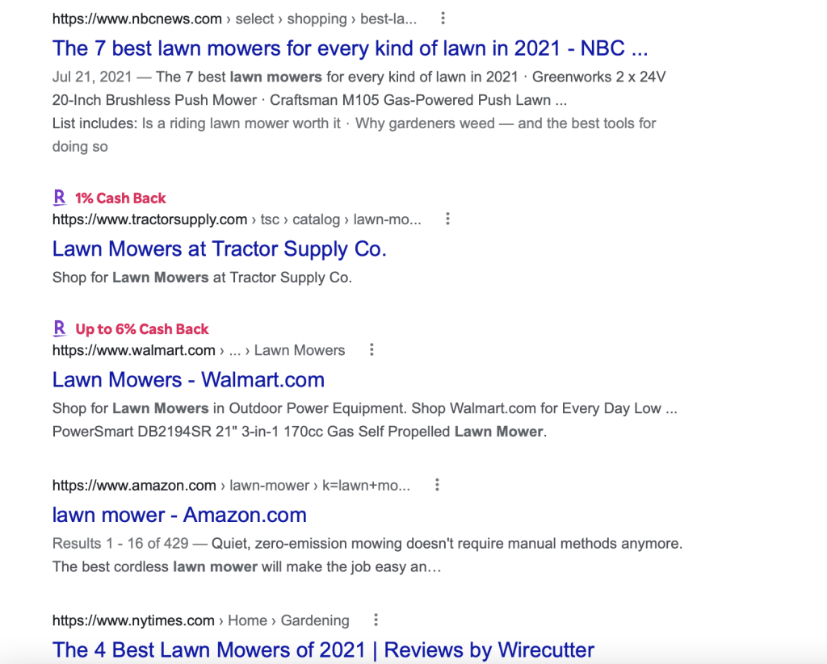Open three-dot menu beside tractorsupply.com URL
The width and height of the screenshot is (827, 664).
coord(447,219)
